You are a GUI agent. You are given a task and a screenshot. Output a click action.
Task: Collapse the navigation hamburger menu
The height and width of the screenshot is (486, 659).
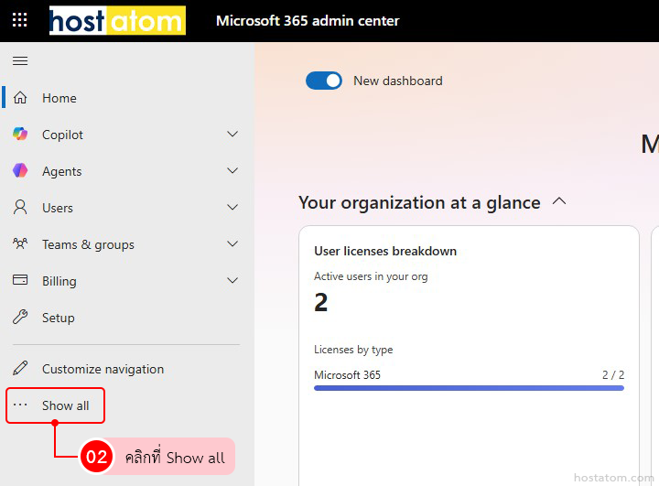pyautogui.click(x=20, y=61)
